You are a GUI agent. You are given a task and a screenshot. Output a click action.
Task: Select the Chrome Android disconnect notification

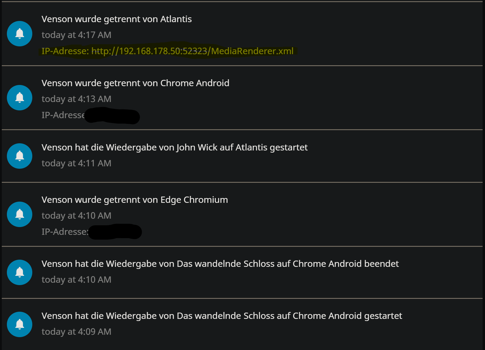pyautogui.click(x=135, y=83)
